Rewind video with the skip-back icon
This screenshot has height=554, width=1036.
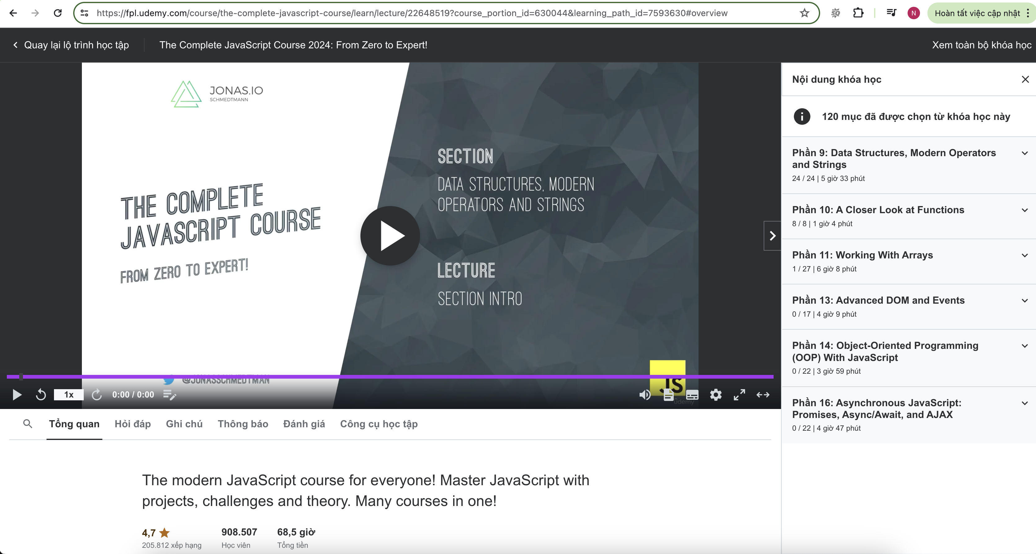coord(41,395)
